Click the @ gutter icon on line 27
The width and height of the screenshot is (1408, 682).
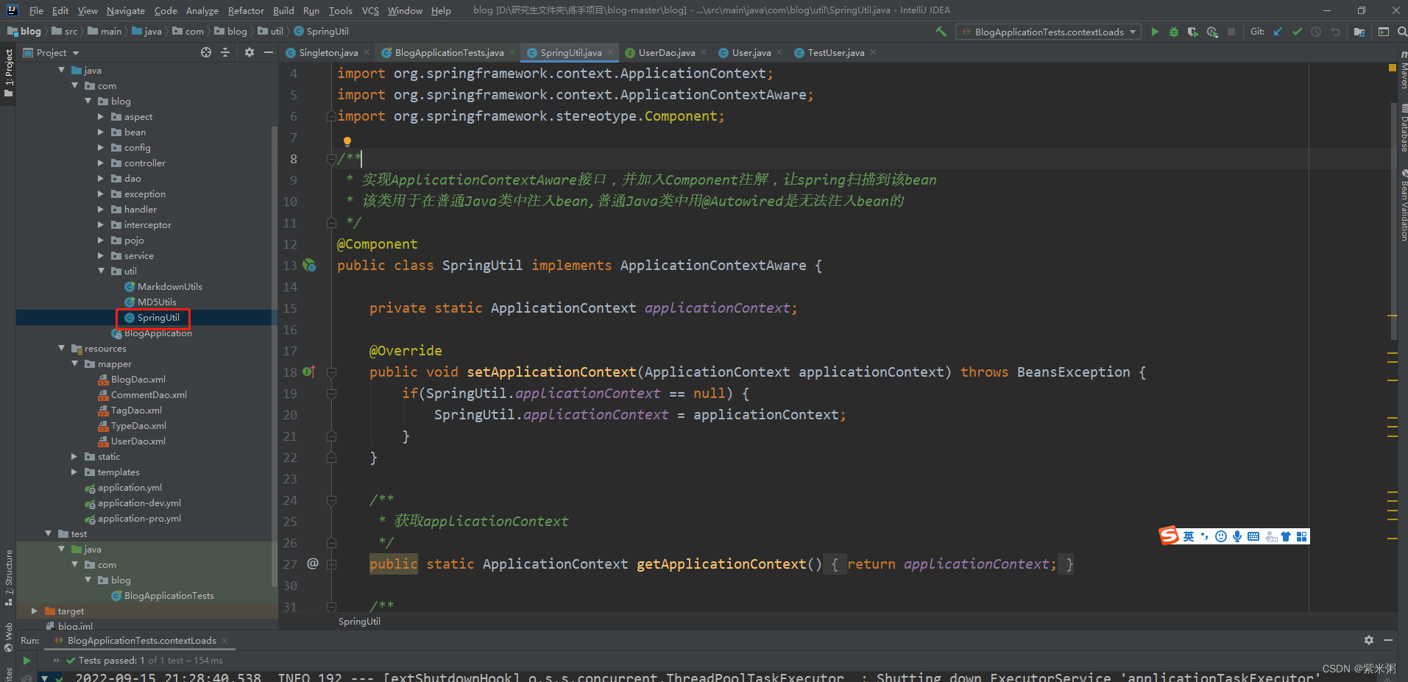tap(313, 564)
